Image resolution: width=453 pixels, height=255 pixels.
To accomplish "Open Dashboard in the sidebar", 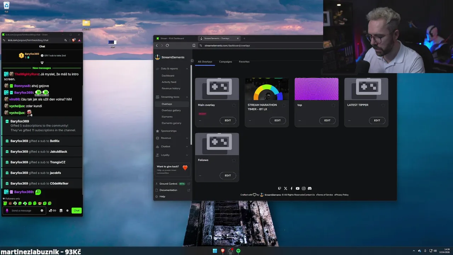I will [168, 75].
